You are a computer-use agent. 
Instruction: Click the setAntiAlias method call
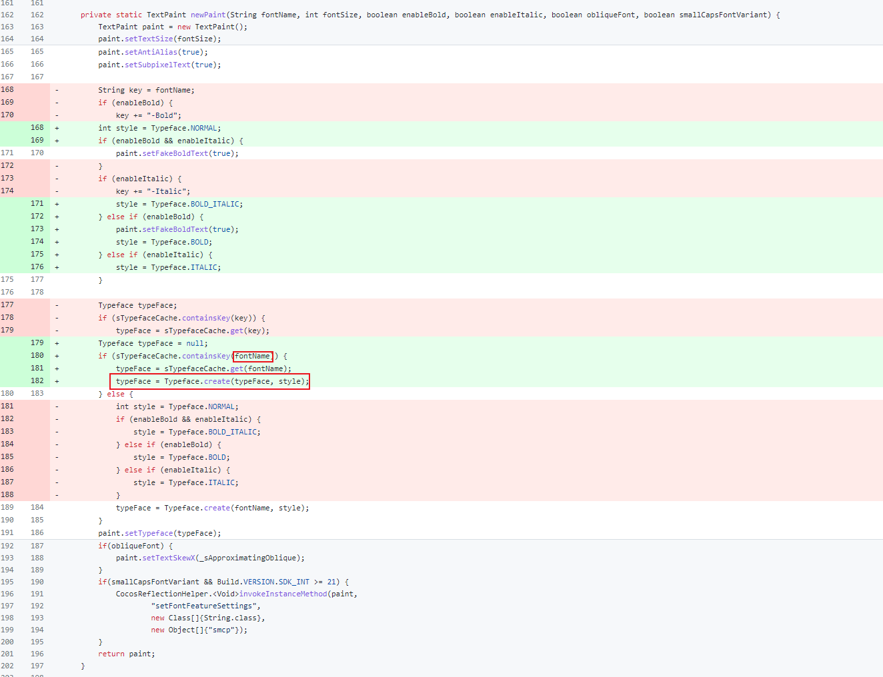pyautogui.click(x=151, y=52)
